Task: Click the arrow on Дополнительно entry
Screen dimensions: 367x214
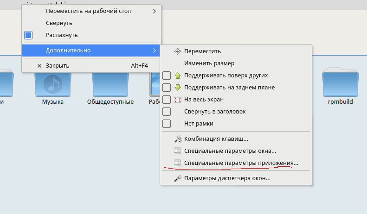Action: (x=154, y=50)
